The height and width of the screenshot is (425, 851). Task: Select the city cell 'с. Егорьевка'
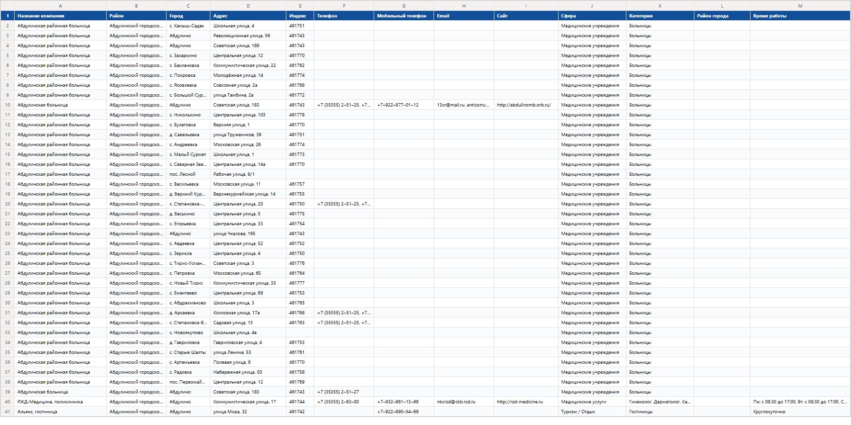click(x=188, y=224)
